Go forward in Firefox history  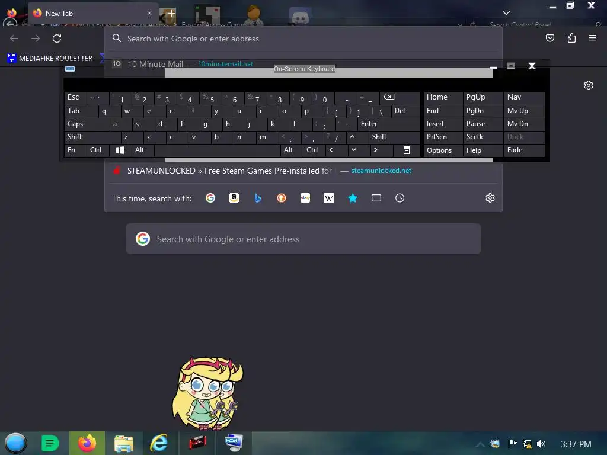click(36, 39)
